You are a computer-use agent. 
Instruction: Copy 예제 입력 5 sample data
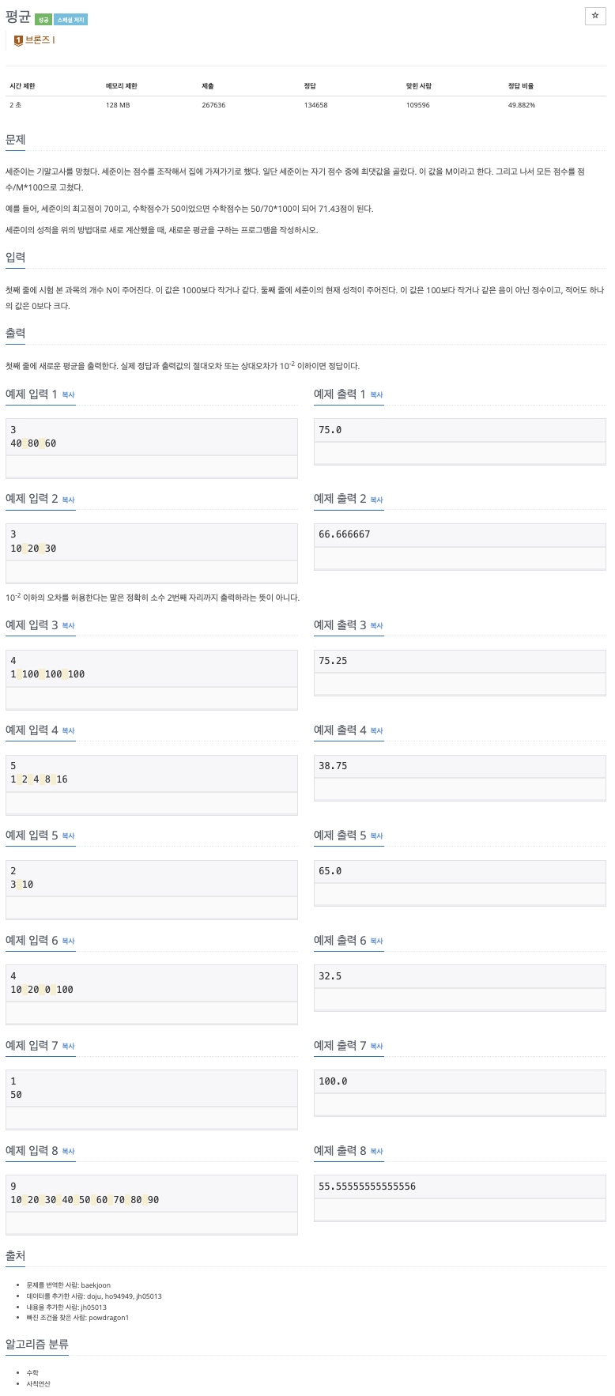(x=68, y=836)
